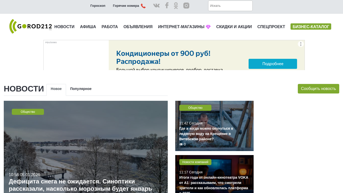Click the Gorod212 site logo
This screenshot has height=193, width=343.
tap(31, 26)
